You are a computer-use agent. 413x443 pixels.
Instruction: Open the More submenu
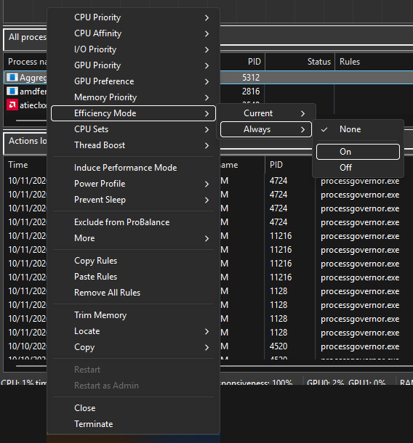133,238
